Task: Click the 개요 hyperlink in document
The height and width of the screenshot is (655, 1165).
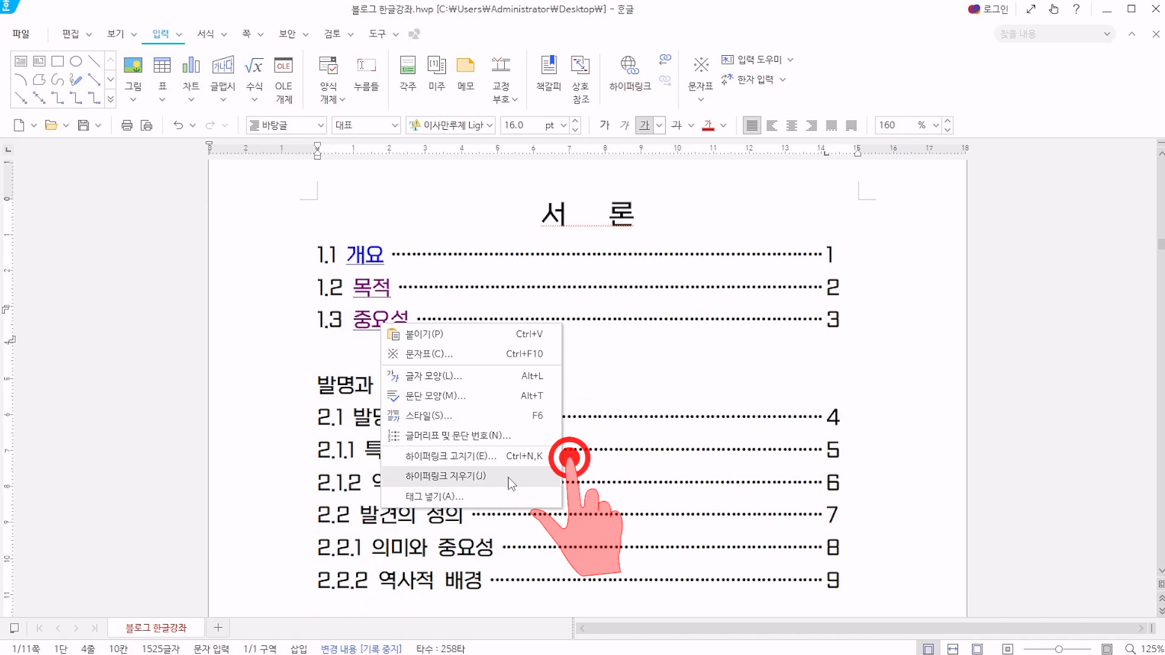Action: pyautogui.click(x=365, y=255)
